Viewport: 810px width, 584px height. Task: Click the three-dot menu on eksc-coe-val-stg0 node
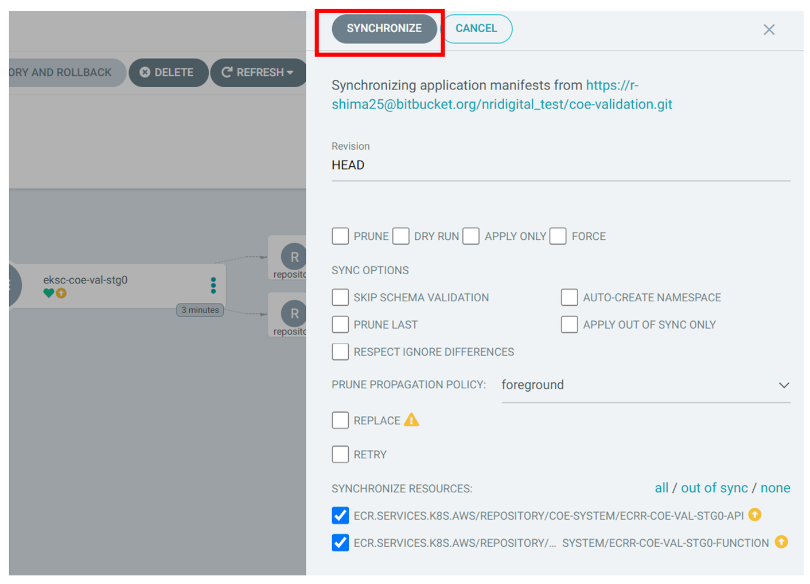(x=213, y=285)
